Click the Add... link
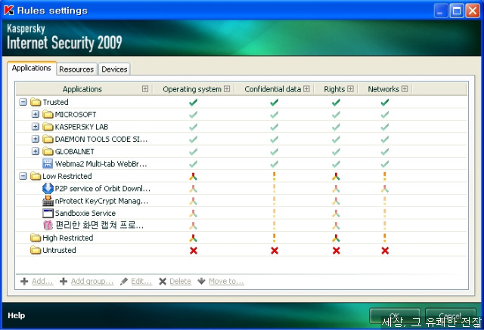Viewport: 484px width, 330px height. point(42,282)
